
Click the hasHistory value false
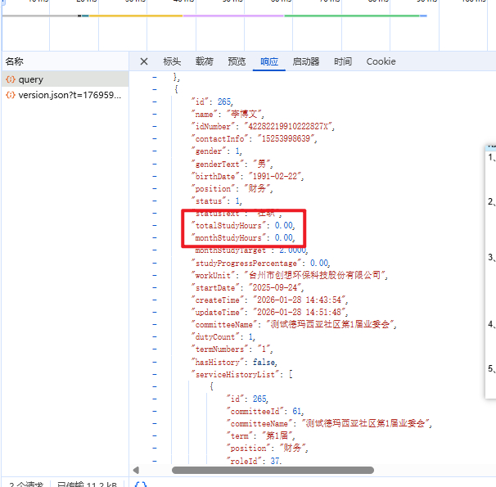(x=264, y=362)
